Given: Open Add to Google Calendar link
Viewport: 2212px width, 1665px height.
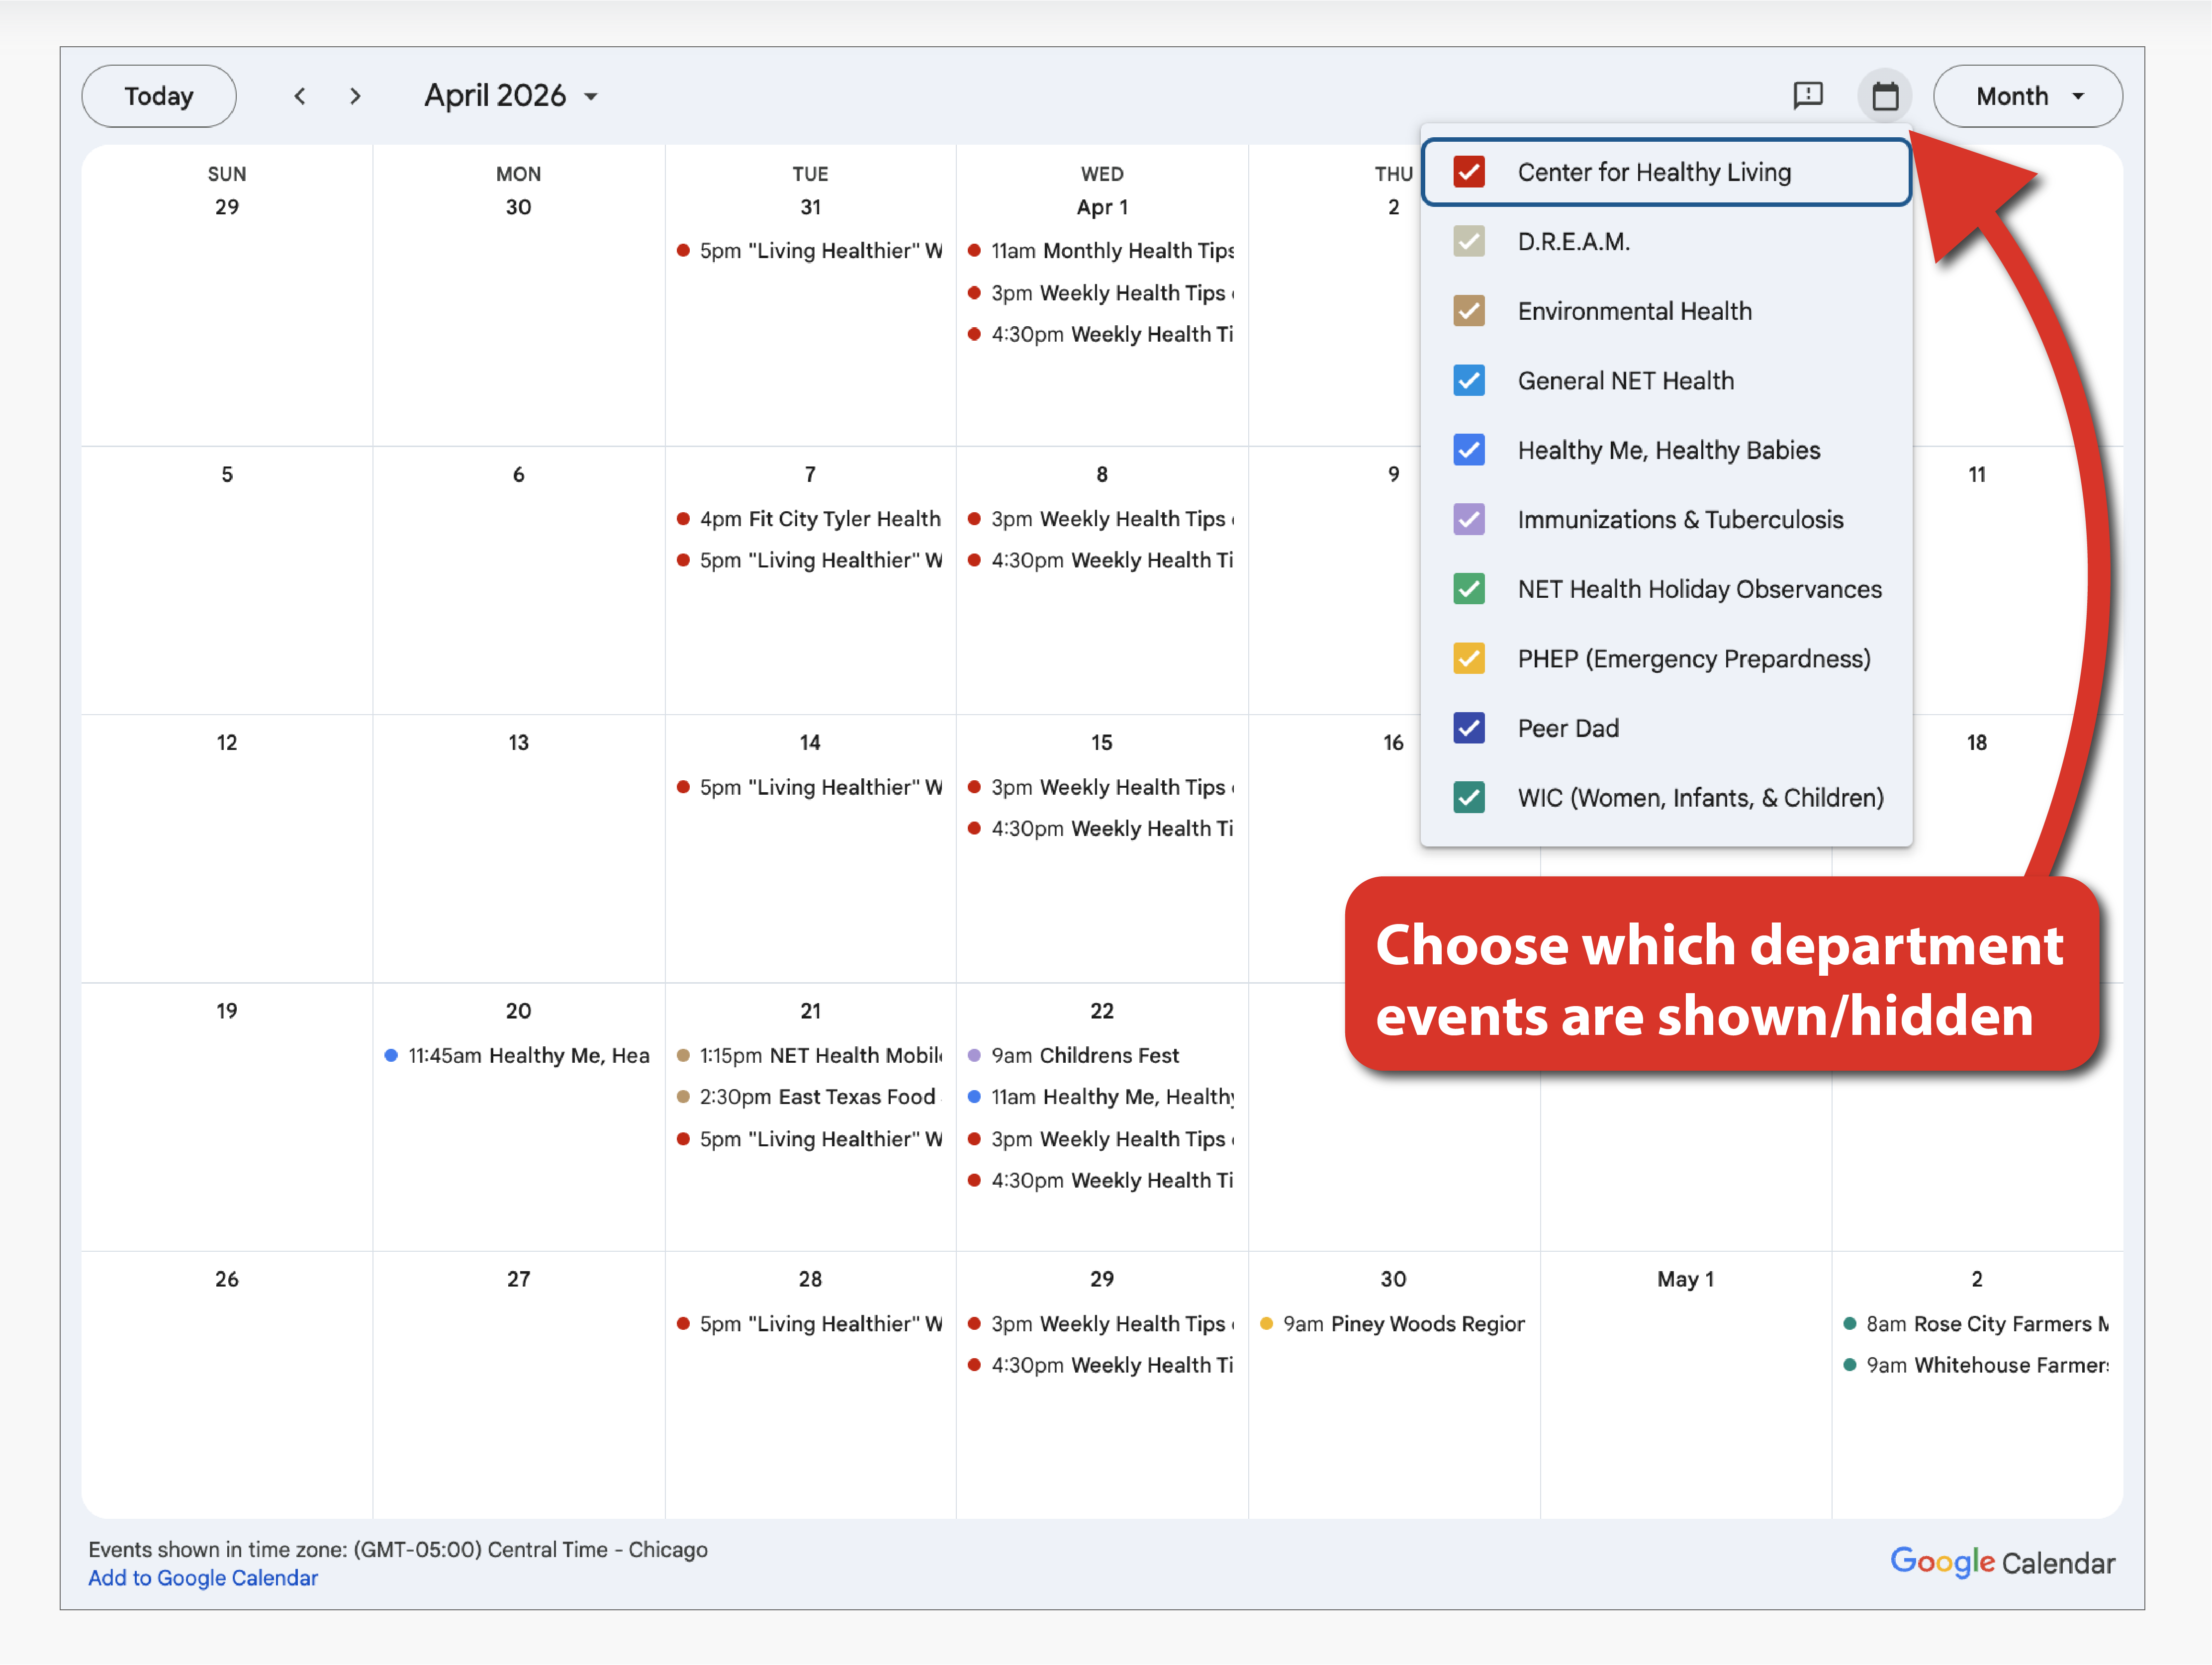Looking at the screenshot, I should coord(203,1578).
